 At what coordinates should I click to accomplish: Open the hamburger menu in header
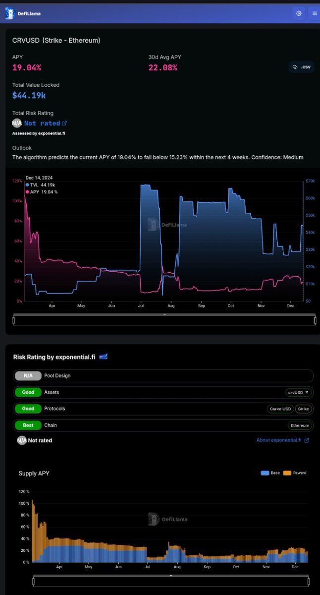tap(314, 13)
